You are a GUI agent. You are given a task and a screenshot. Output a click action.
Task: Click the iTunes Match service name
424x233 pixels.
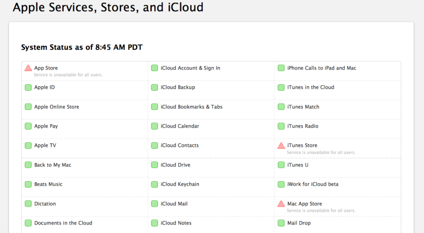tap(303, 107)
